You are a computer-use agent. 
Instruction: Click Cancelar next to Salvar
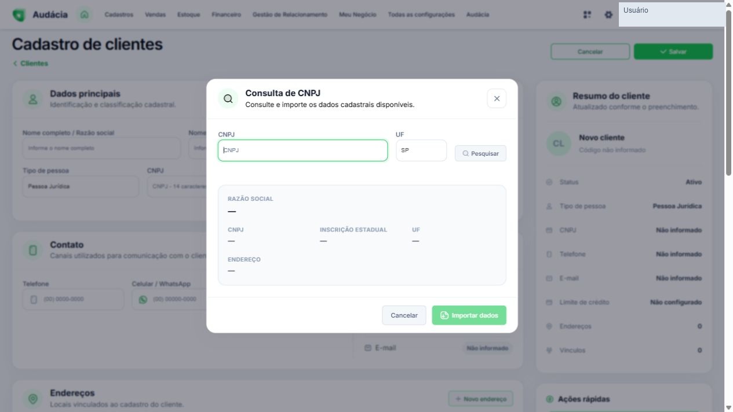click(590, 51)
